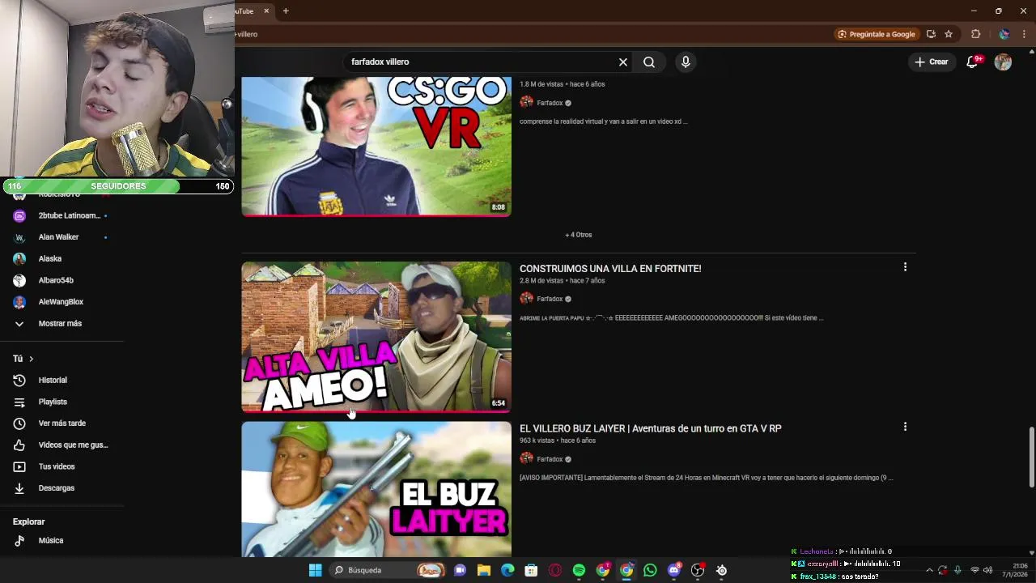The image size is (1036, 583).
Task: Click the install app icon in address bar
Action: click(931, 34)
